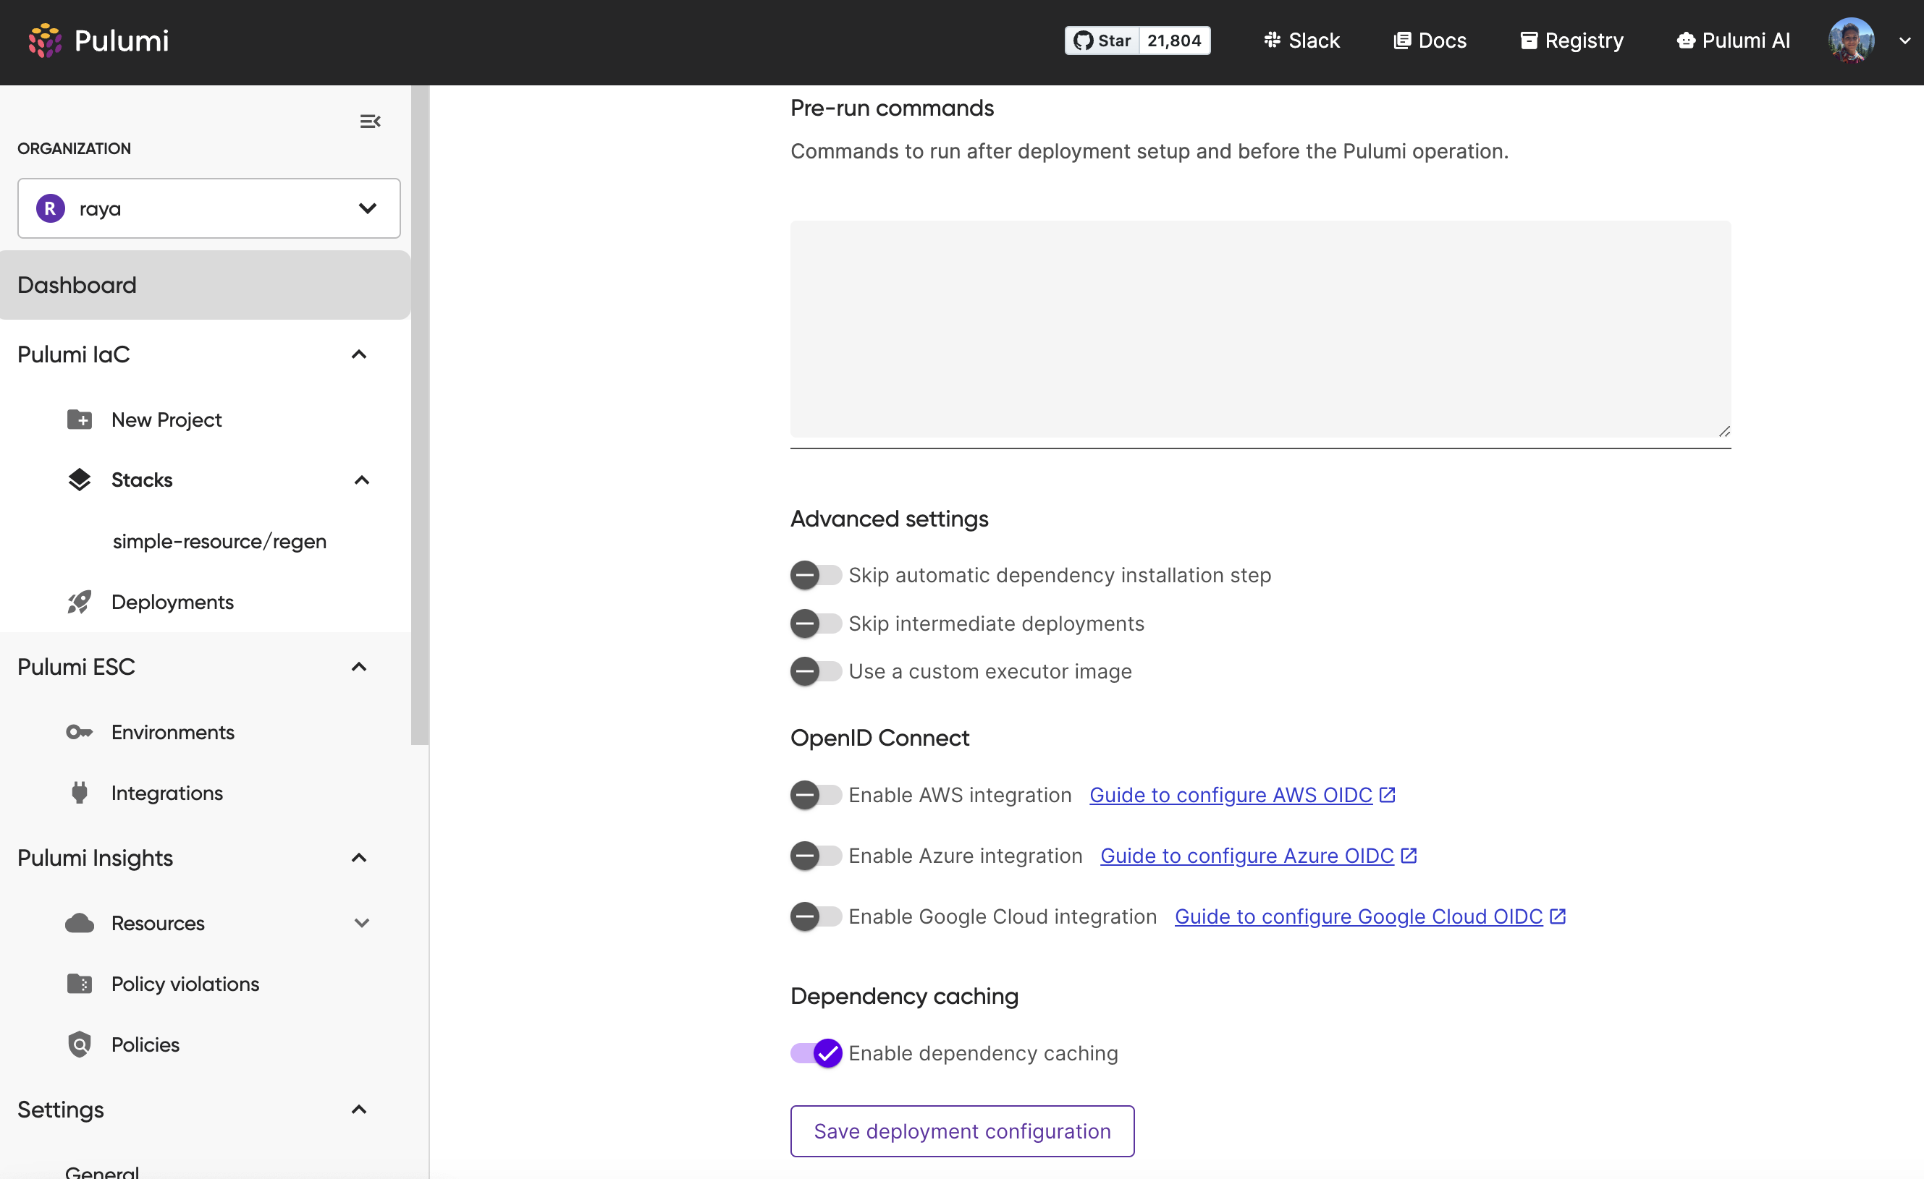
Task: Click external link icon after Google Cloud OIDC
Action: click(1558, 916)
